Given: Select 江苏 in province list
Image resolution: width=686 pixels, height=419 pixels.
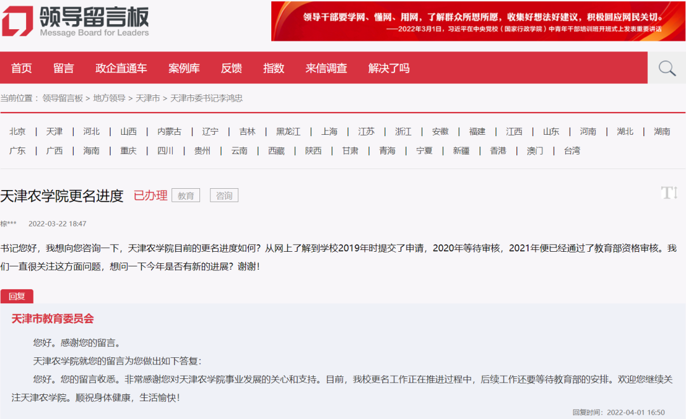Looking at the screenshot, I should [367, 132].
